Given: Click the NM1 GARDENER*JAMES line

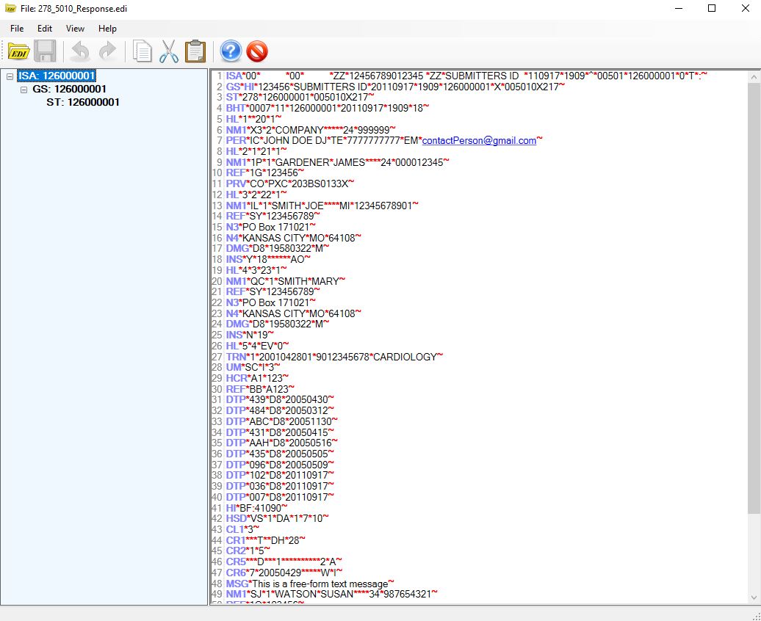Looking at the screenshot, I should click(337, 162).
